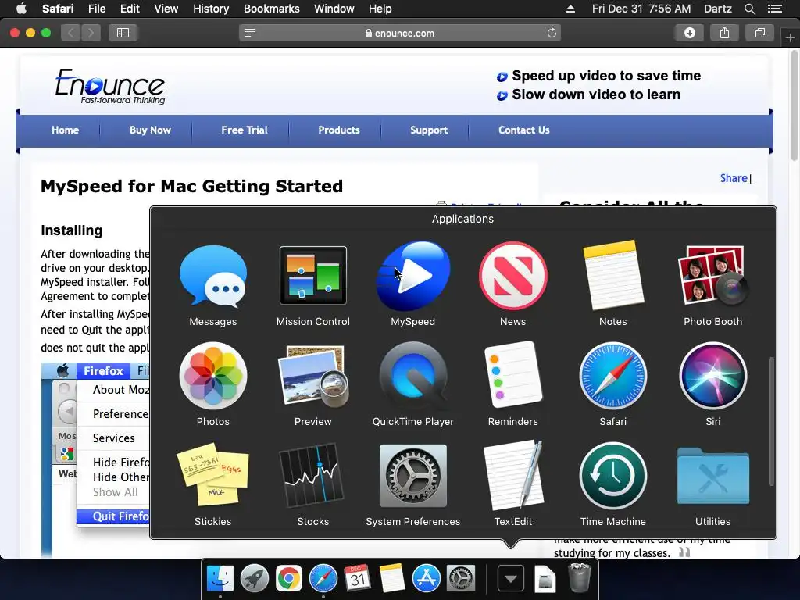Open the Photos app icon

point(213,376)
